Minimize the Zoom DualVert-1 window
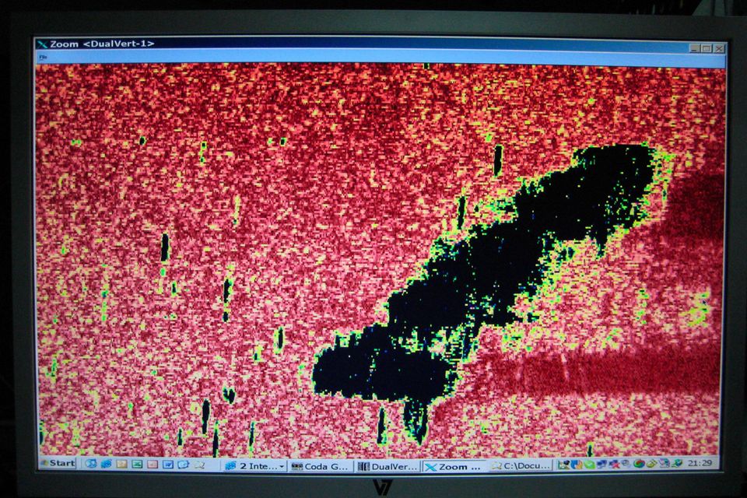The width and height of the screenshot is (747, 498). (x=695, y=48)
